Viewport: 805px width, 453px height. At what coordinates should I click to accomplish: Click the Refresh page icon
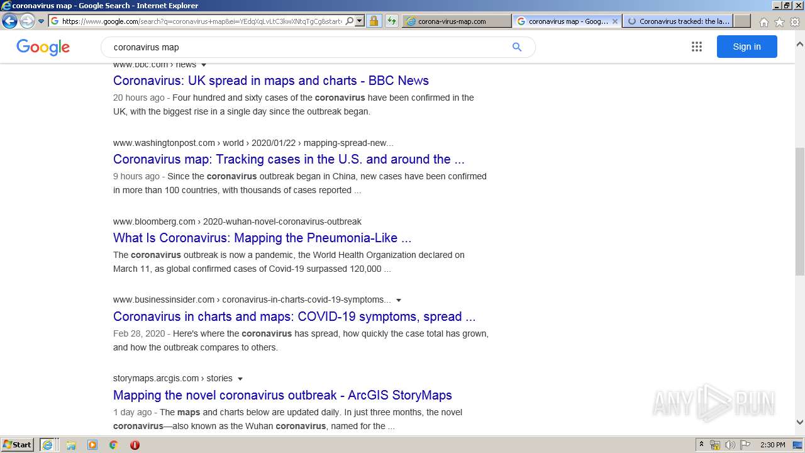[392, 21]
